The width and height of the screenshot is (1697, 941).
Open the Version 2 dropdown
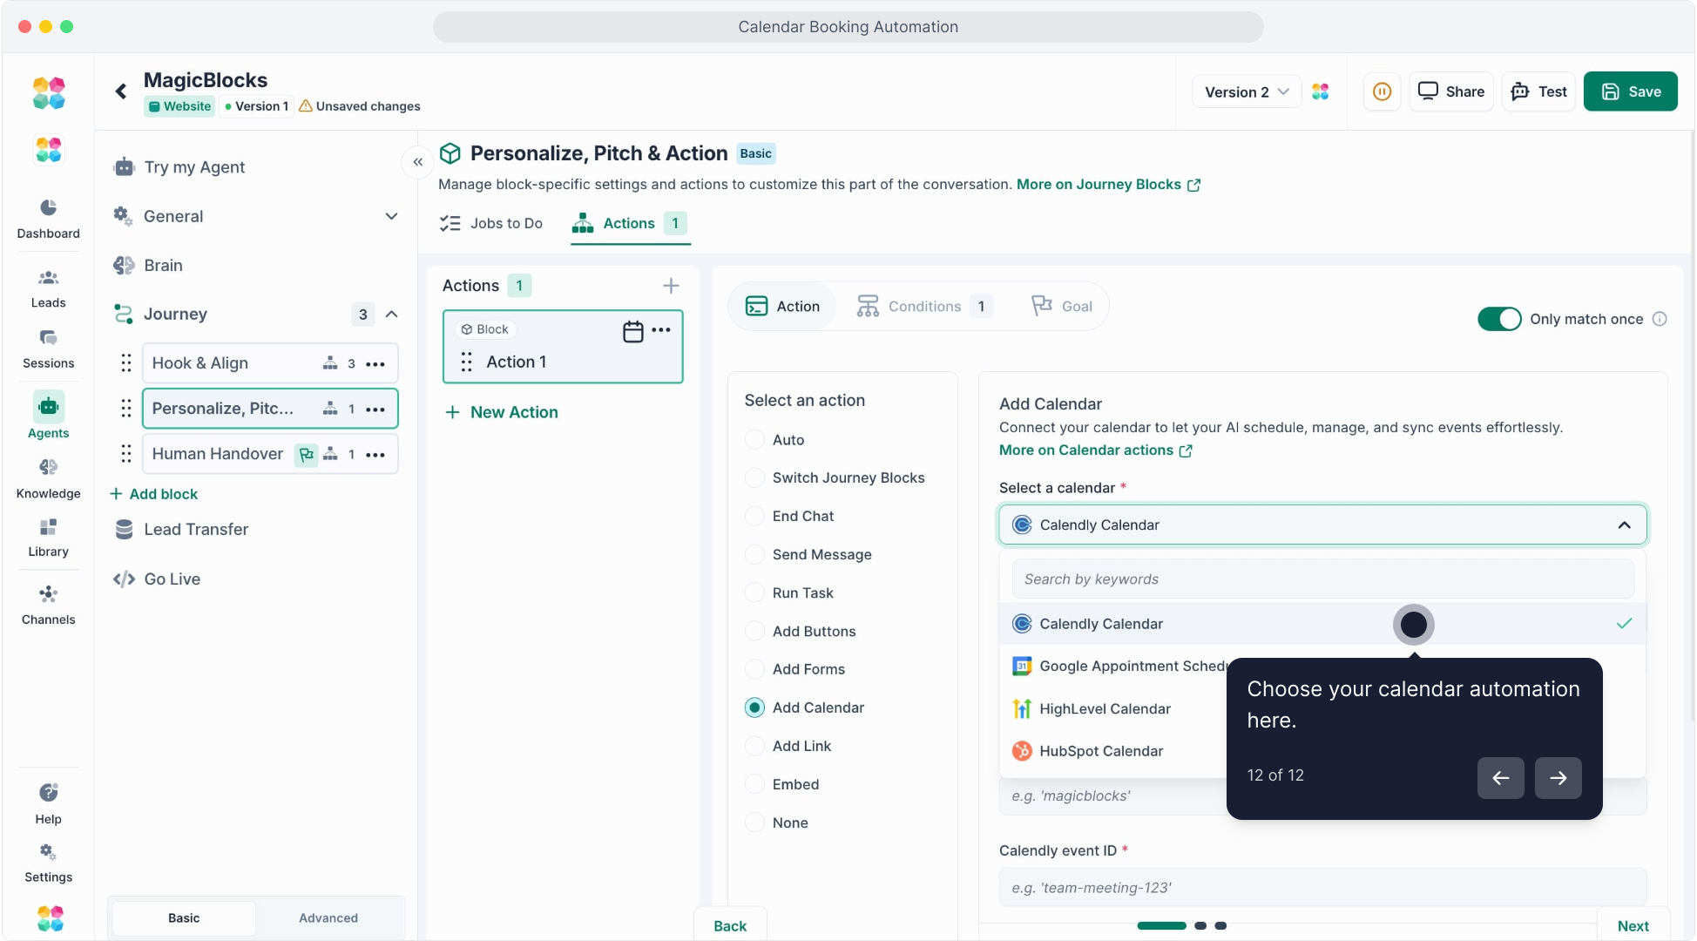(x=1246, y=91)
